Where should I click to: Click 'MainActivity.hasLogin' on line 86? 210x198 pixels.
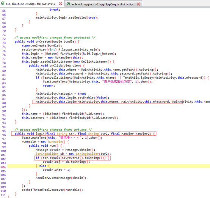point(54,93)
